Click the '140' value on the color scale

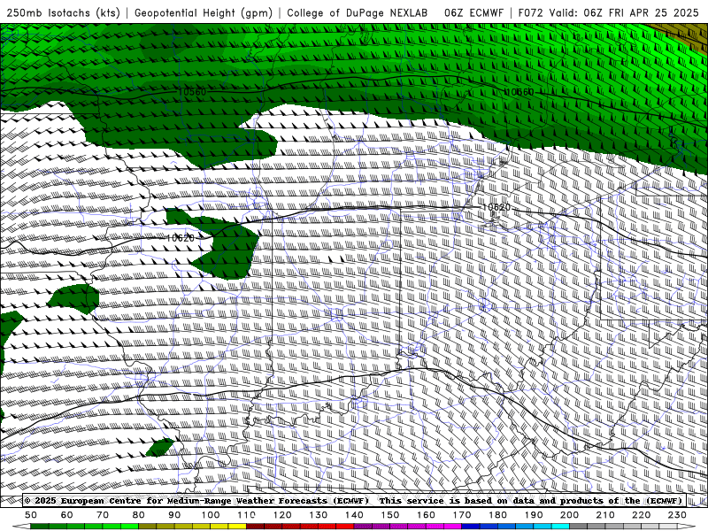pos(354,515)
